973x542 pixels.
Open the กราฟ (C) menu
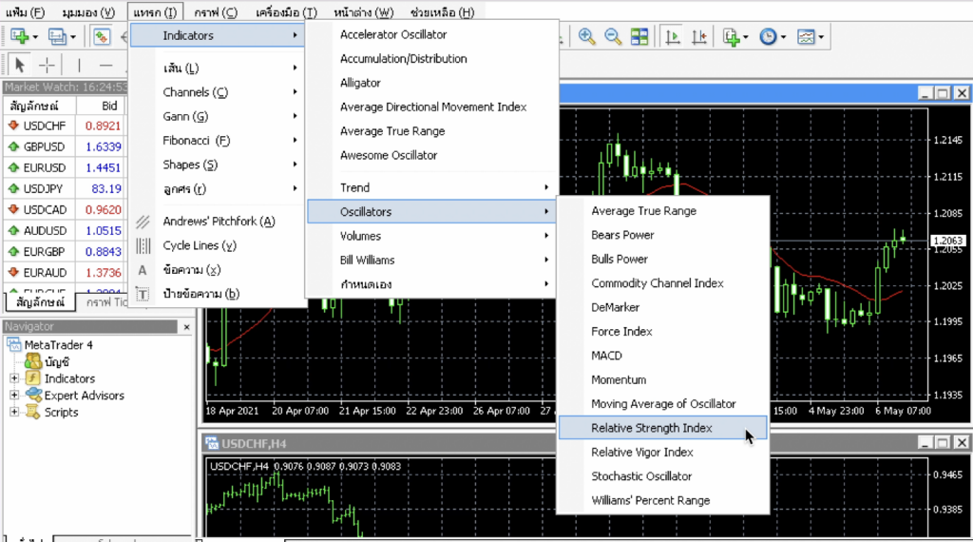coord(216,11)
